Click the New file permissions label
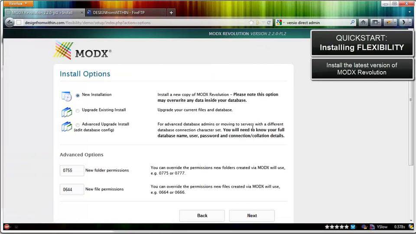Screen dimensions: 416x234 point(104,189)
